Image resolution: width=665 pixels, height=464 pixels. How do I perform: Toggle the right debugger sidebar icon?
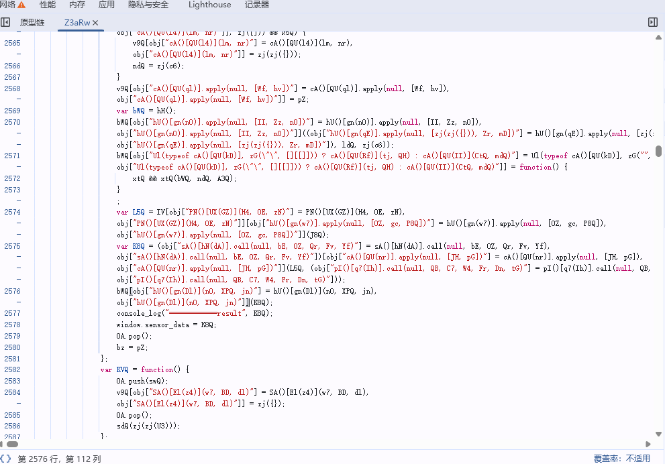653,22
